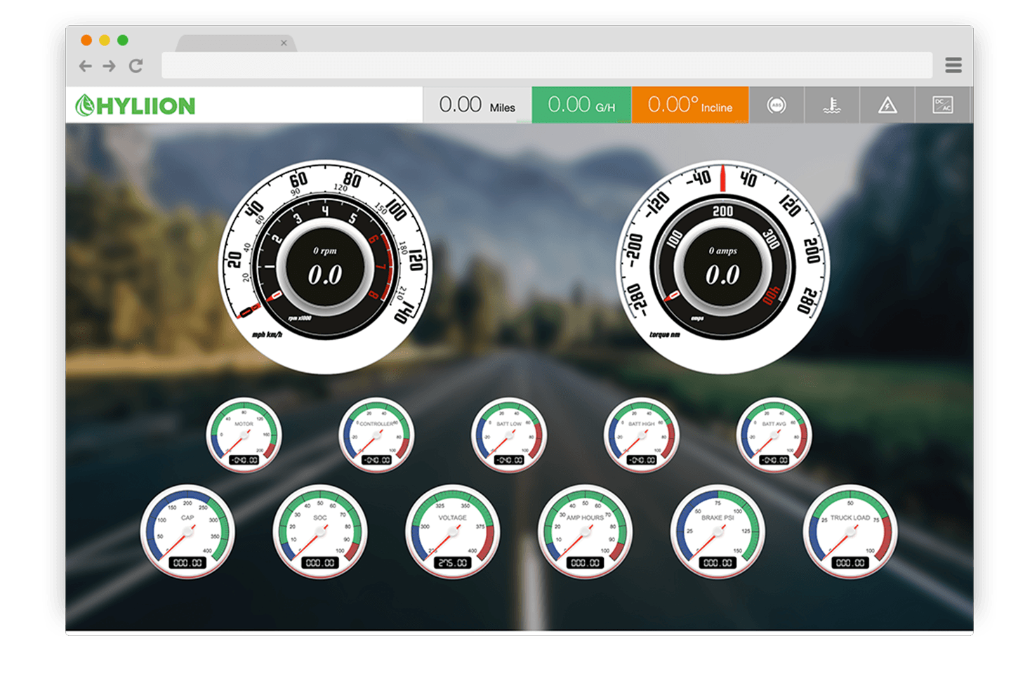Click the browser address bar
Viewport: 1011px width, 674px height.
[546, 65]
